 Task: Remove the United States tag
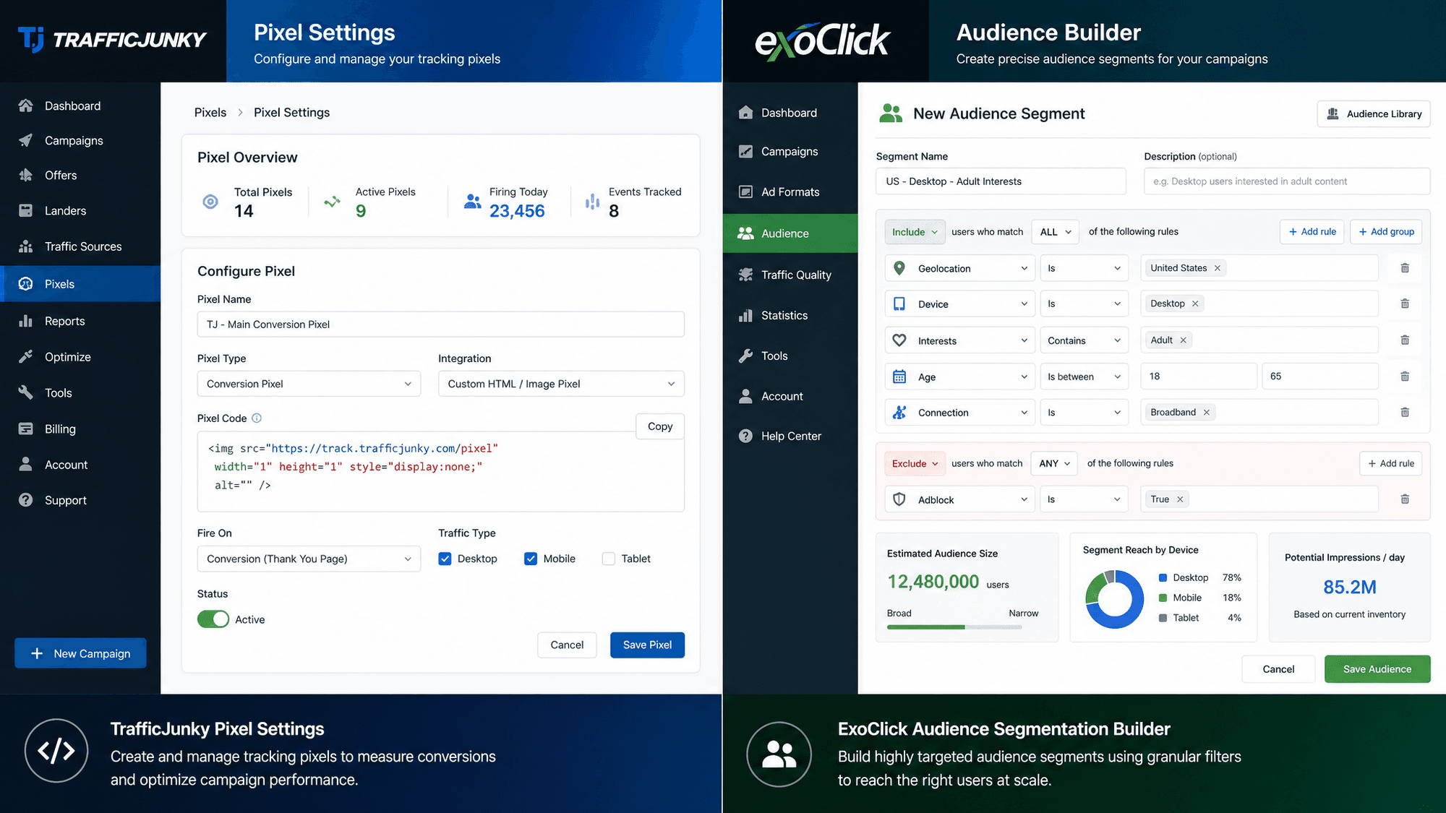tap(1218, 268)
